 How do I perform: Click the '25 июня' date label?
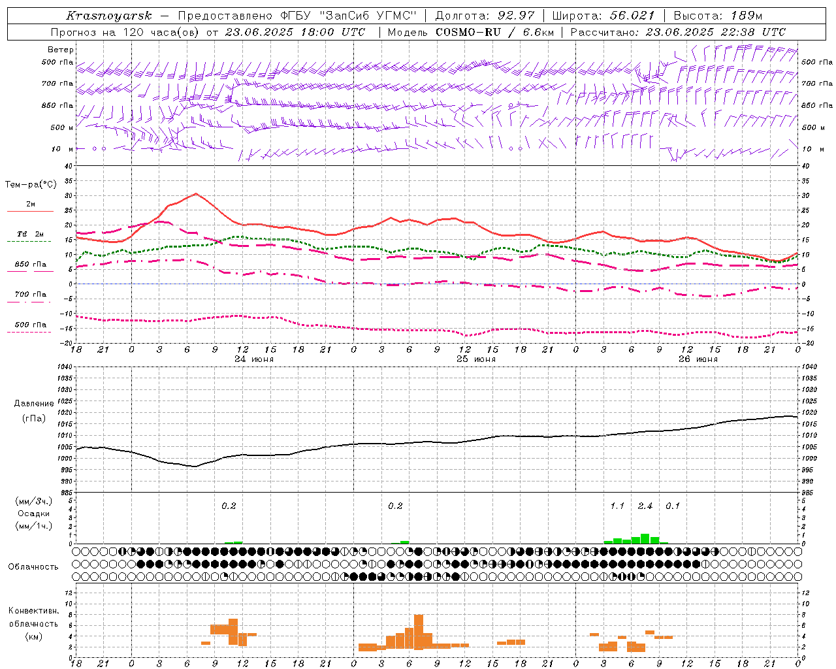[476, 359]
